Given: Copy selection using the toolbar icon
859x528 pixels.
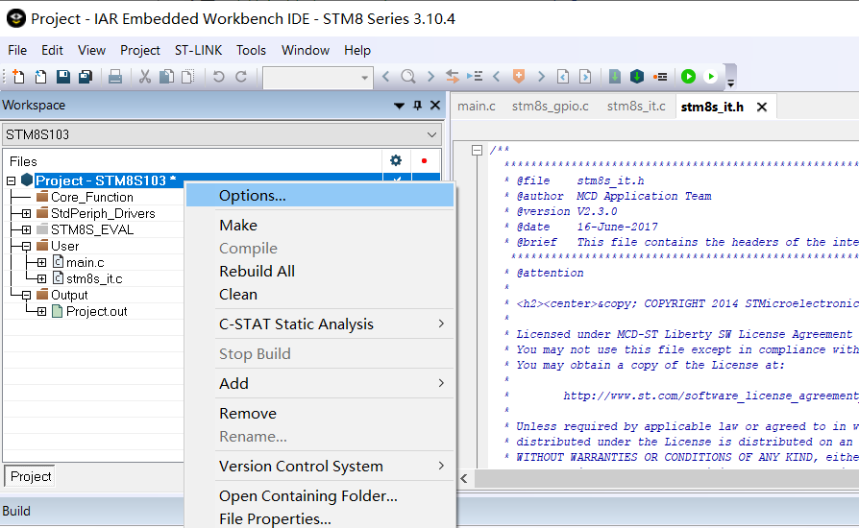Looking at the screenshot, I should [166, 77].
